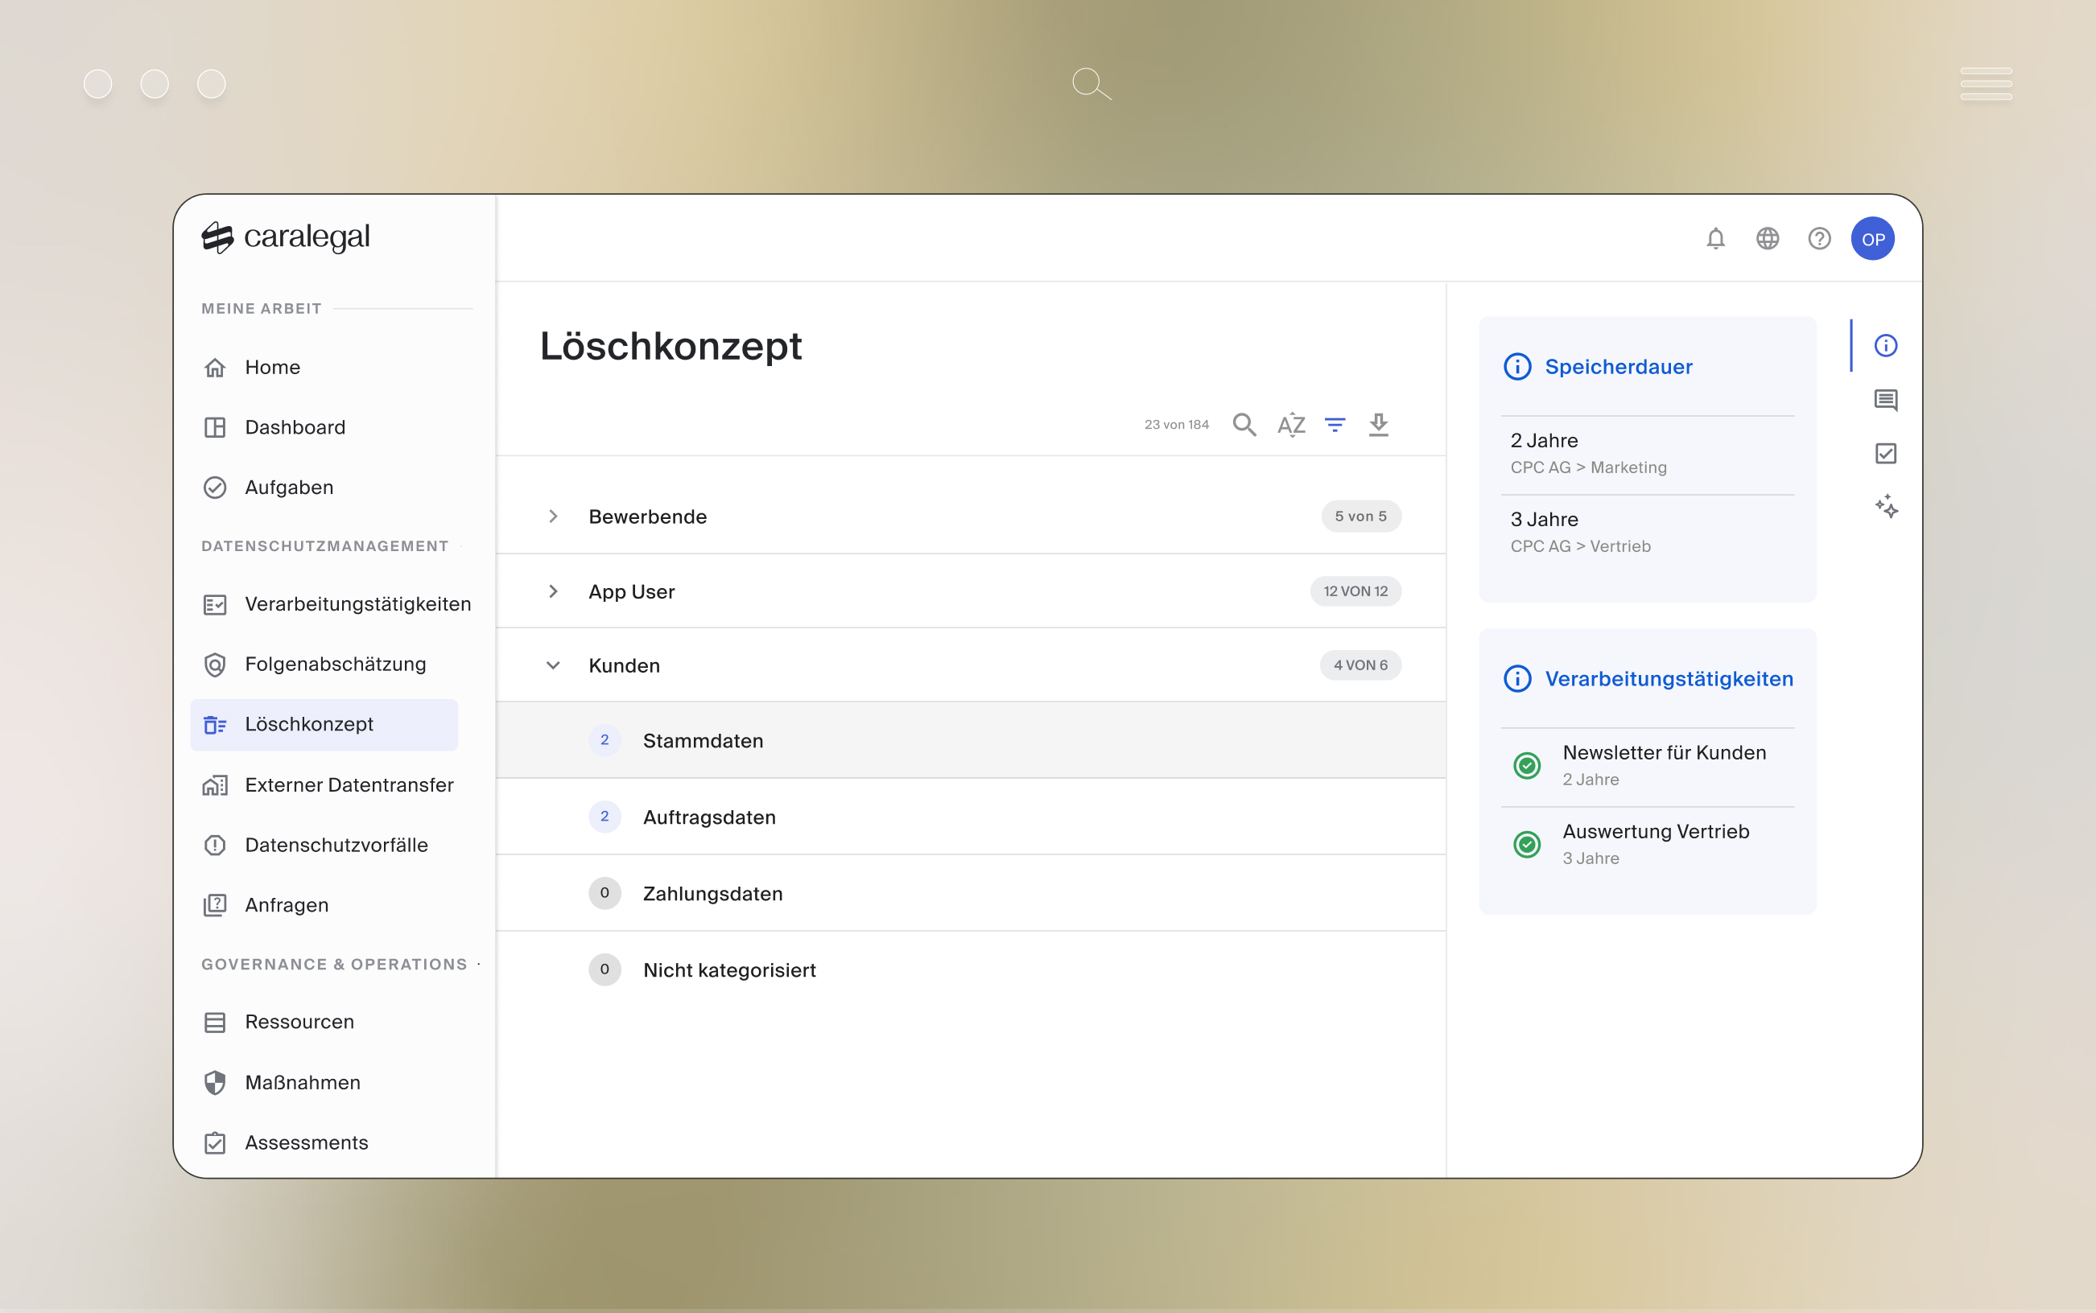Viewport: 2096px width, 1313px height.
Task: Open the help question mark icon
Action: 1819,238
